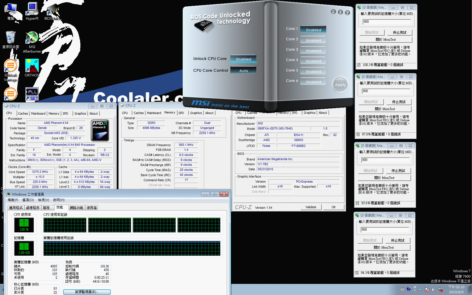This screenshot has height=295, width=472.
Task: Switch to 網路功能 tab in Task Manager
Action: coord(76,208)
